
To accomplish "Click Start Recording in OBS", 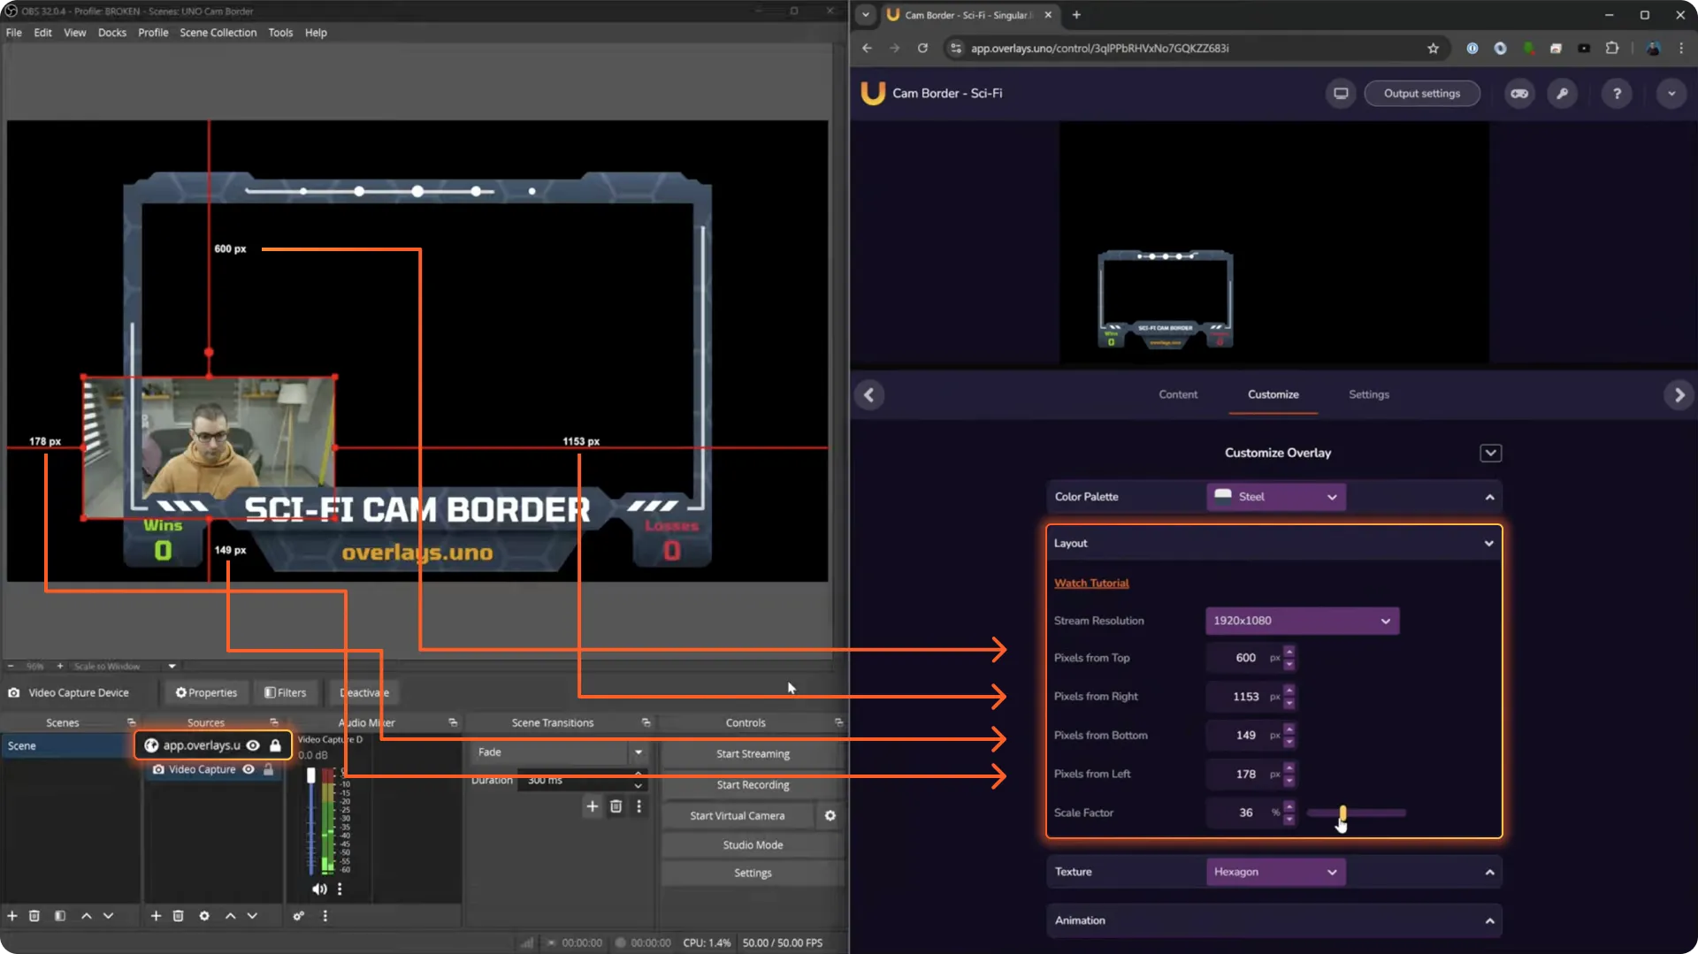I will [753, 784].
